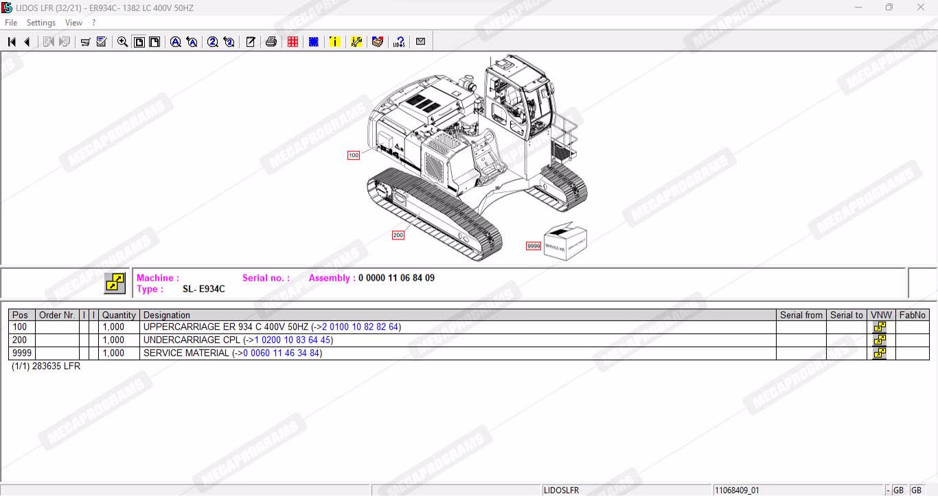The width and height of the screenshot is (938, 496).
Task: Open VNW link icon for Undercarriage row
Action: (x=880, y=340)
